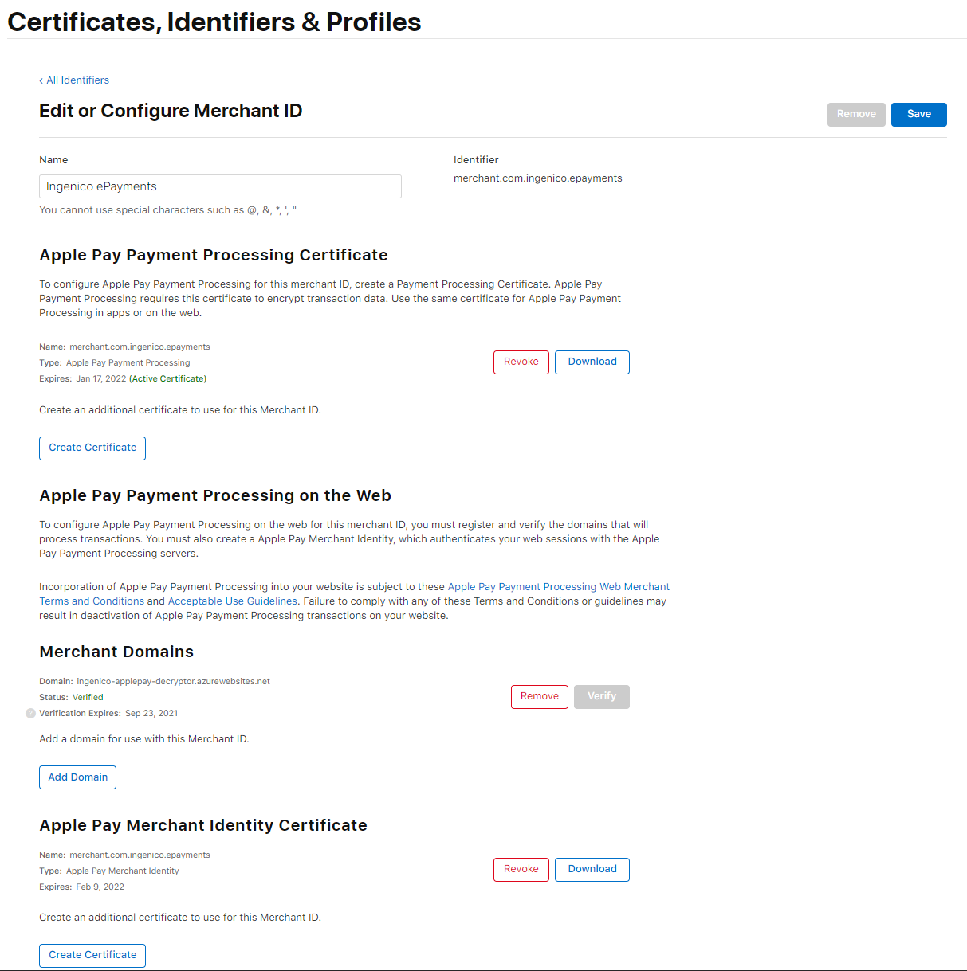Click the ingenico-applepay-decryptor.azurewebsites.net domain text
Image resolution: width=967 pixels, height=971 pixels.
pos(173,682)
